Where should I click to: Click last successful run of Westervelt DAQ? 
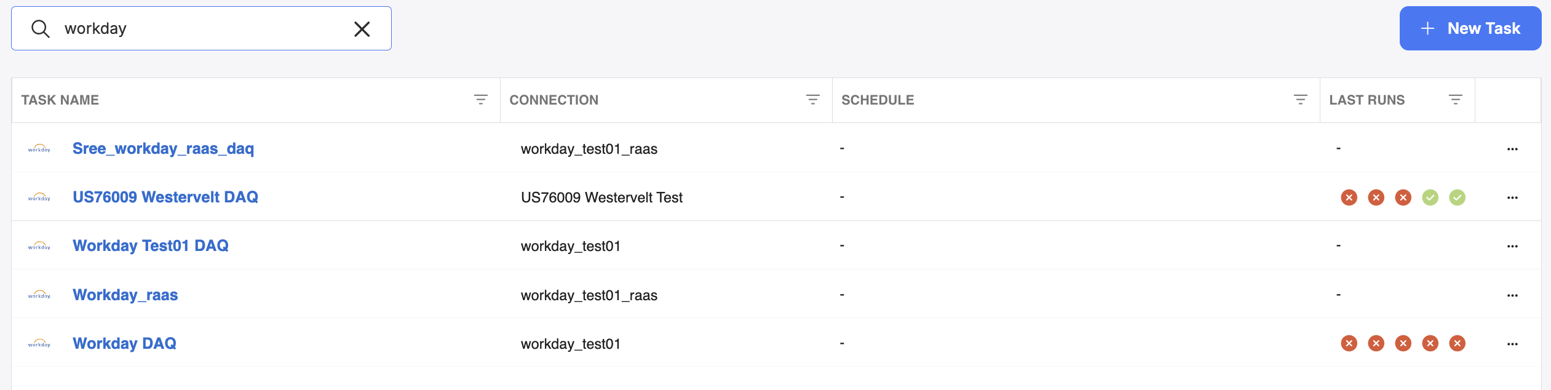(x=1458, y=197)
